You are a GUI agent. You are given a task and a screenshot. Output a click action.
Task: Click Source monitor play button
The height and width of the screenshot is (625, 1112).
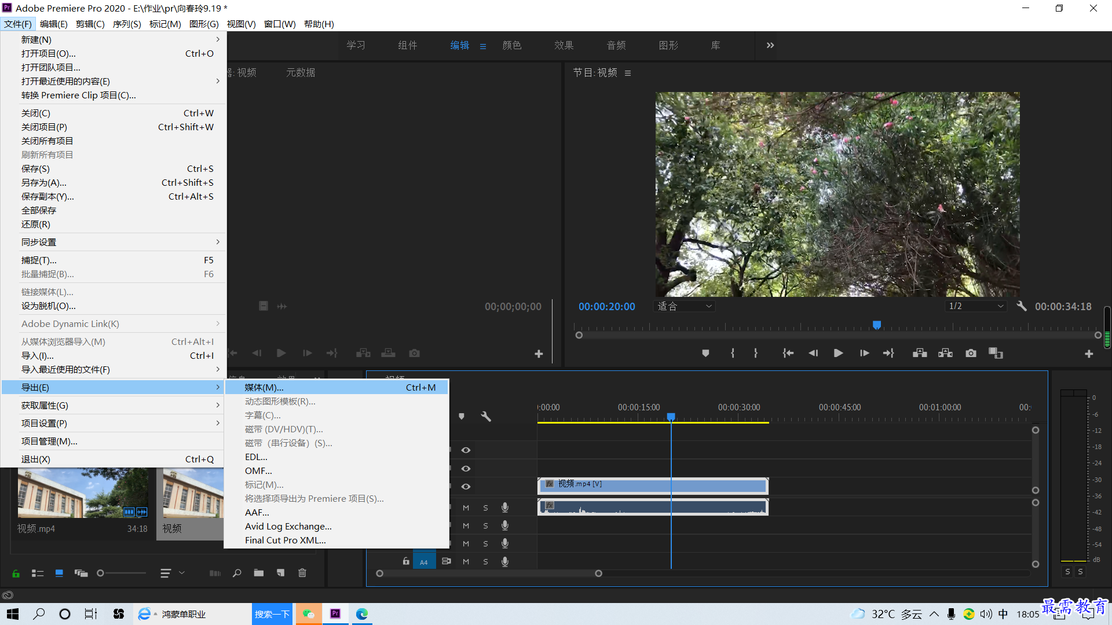pos(281,353)
